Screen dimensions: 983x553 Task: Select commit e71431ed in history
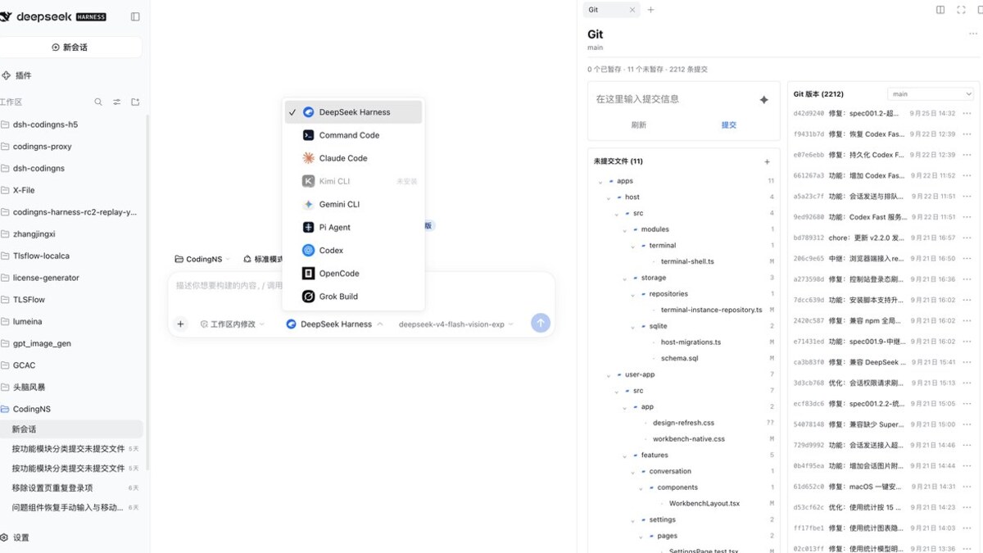883,341
